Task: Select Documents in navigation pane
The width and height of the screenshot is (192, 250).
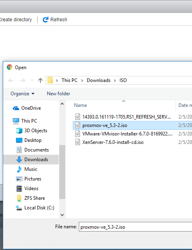Action: click(x=37, y=150)
